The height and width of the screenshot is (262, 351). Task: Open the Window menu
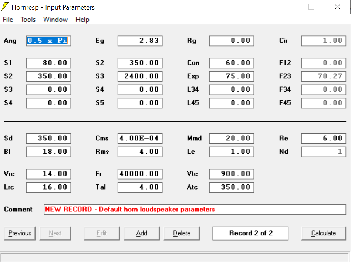tap(55, 20)
